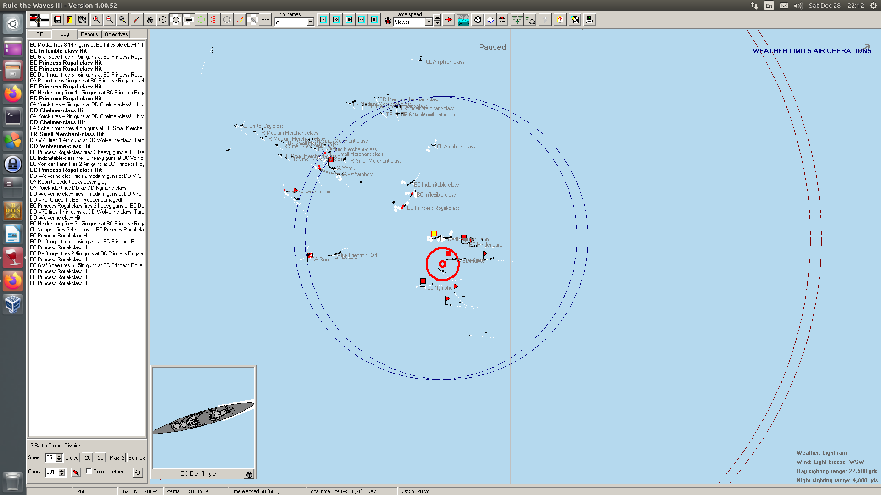Image resolution: width=881 pixels, height=495 pixels.
Task: Click the Course input field
Action: coord(51,472)
